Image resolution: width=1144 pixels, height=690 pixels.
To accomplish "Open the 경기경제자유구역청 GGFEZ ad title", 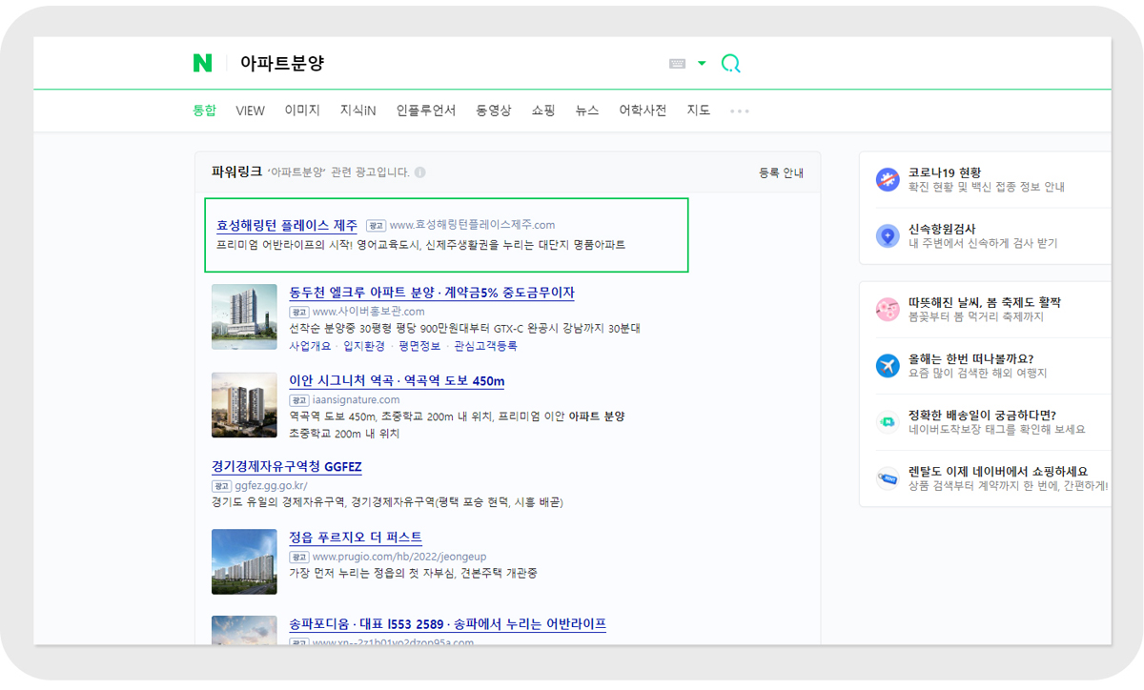I will (x=287, y=467).
